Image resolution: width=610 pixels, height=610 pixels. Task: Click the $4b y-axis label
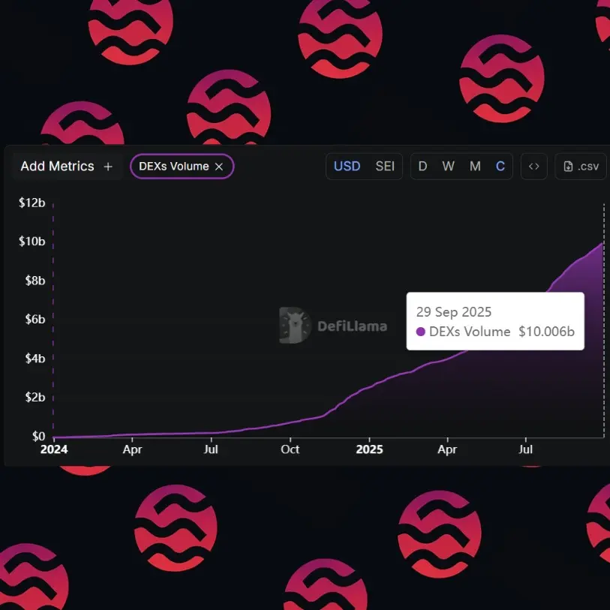tap(35, 359)
